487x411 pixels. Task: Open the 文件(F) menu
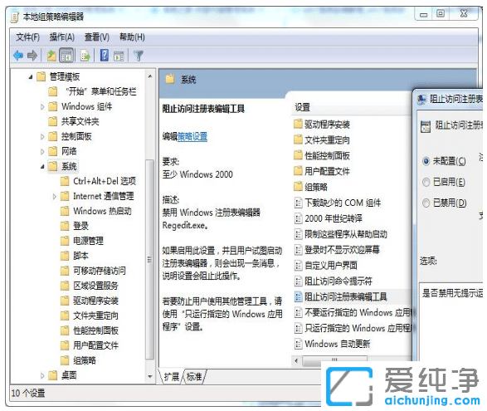[27, 37]
